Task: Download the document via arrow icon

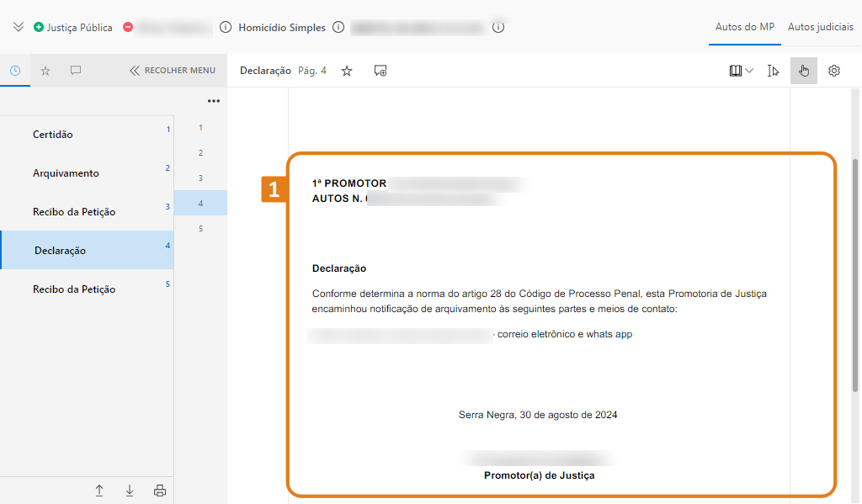Action: pos(129,490)
